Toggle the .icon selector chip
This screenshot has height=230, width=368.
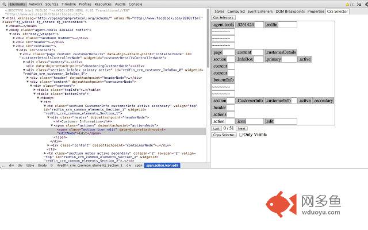click(241, 121)
